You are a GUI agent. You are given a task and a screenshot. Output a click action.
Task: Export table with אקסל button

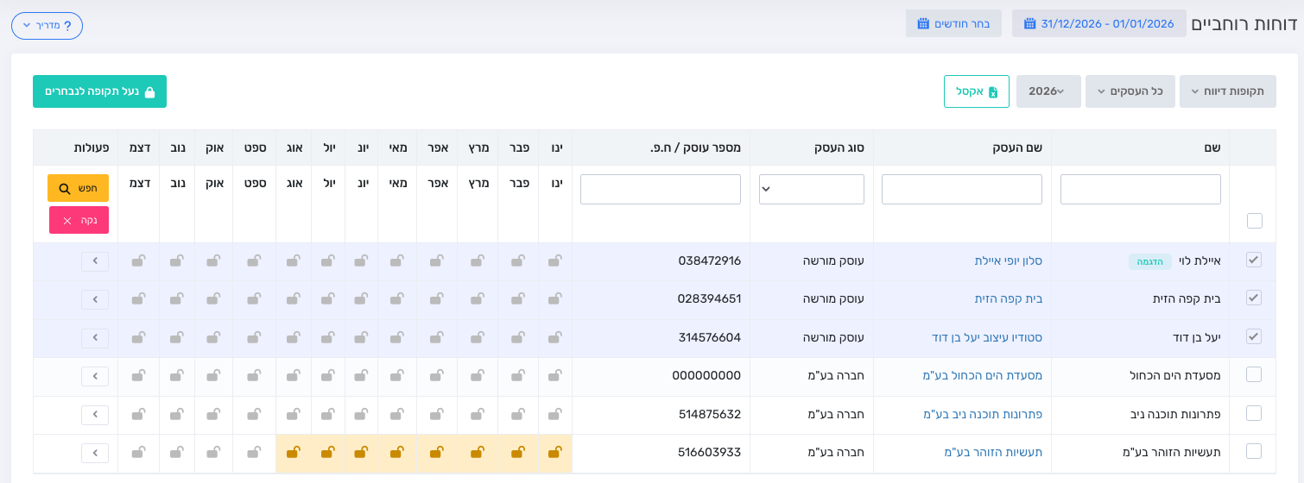[976, 91]
